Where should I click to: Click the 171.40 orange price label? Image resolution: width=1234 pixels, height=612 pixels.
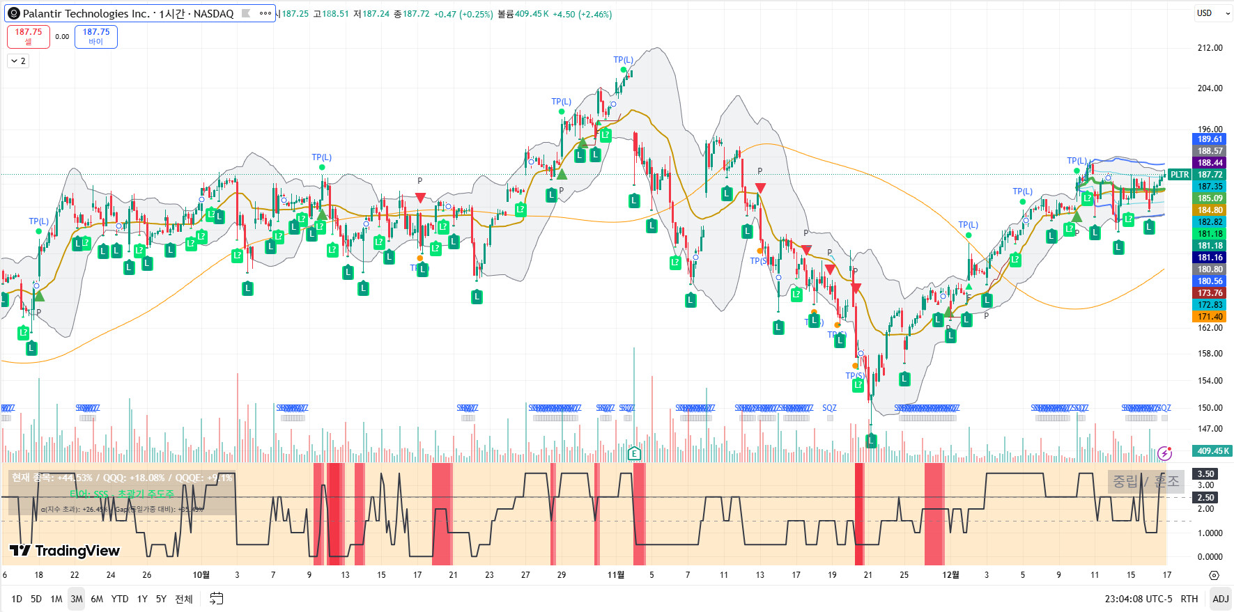pos(1210,317)
